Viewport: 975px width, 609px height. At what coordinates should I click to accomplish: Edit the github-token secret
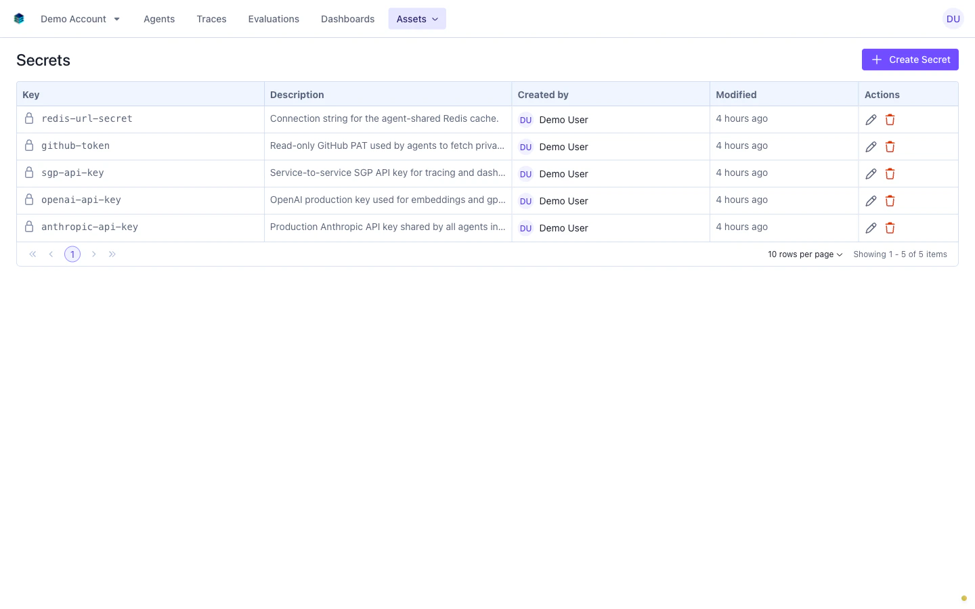pos(871,147)
